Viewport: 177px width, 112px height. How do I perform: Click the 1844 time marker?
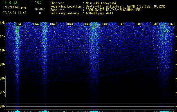click(x=70, y=24)
